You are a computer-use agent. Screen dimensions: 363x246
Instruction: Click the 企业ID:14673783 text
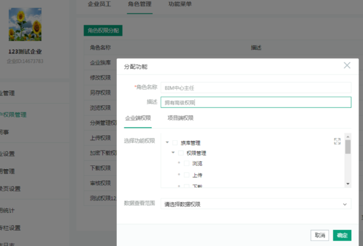click(x=25, y=61)
